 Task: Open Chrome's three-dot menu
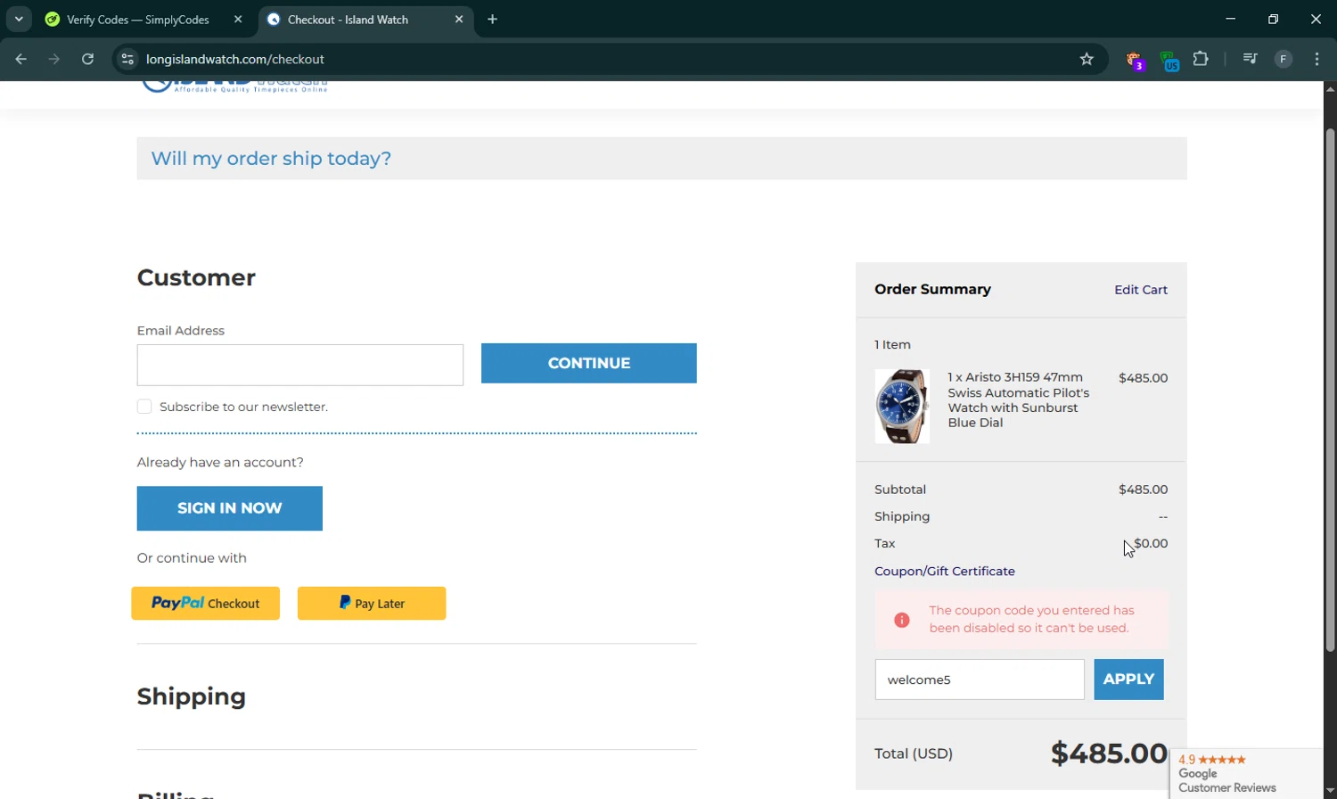point(1317,59)
